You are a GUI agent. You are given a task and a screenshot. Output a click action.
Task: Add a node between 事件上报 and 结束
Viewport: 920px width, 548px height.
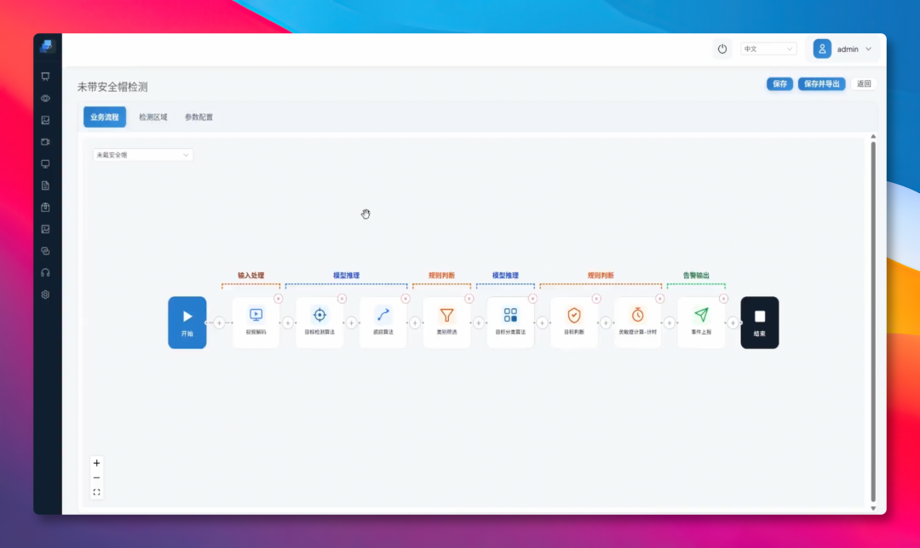point(733,323)
